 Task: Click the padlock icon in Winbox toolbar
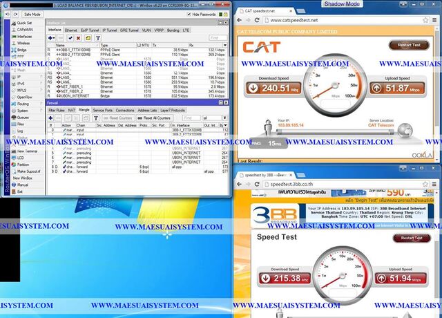coord(226,14)
